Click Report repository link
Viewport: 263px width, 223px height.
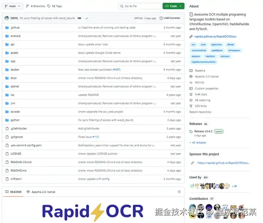point(200,112)
